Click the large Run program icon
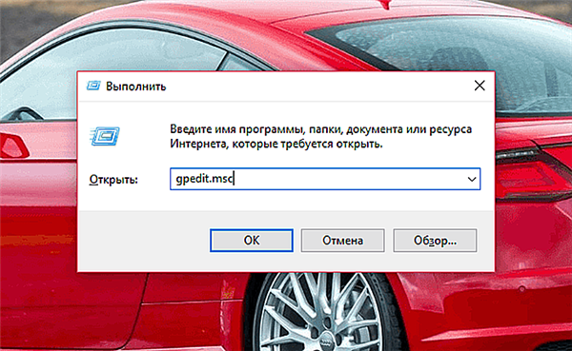 pyautogui.click(x=105, y=136)
